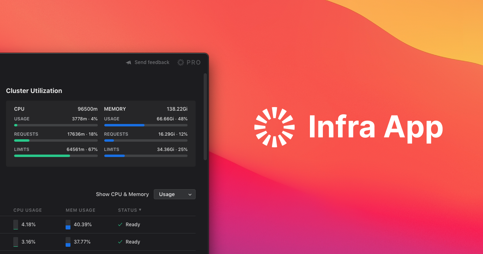Click the 3.16% CPU usage cell
The height and width of the screenshot is (254, 483).
(x=29, y=242)
